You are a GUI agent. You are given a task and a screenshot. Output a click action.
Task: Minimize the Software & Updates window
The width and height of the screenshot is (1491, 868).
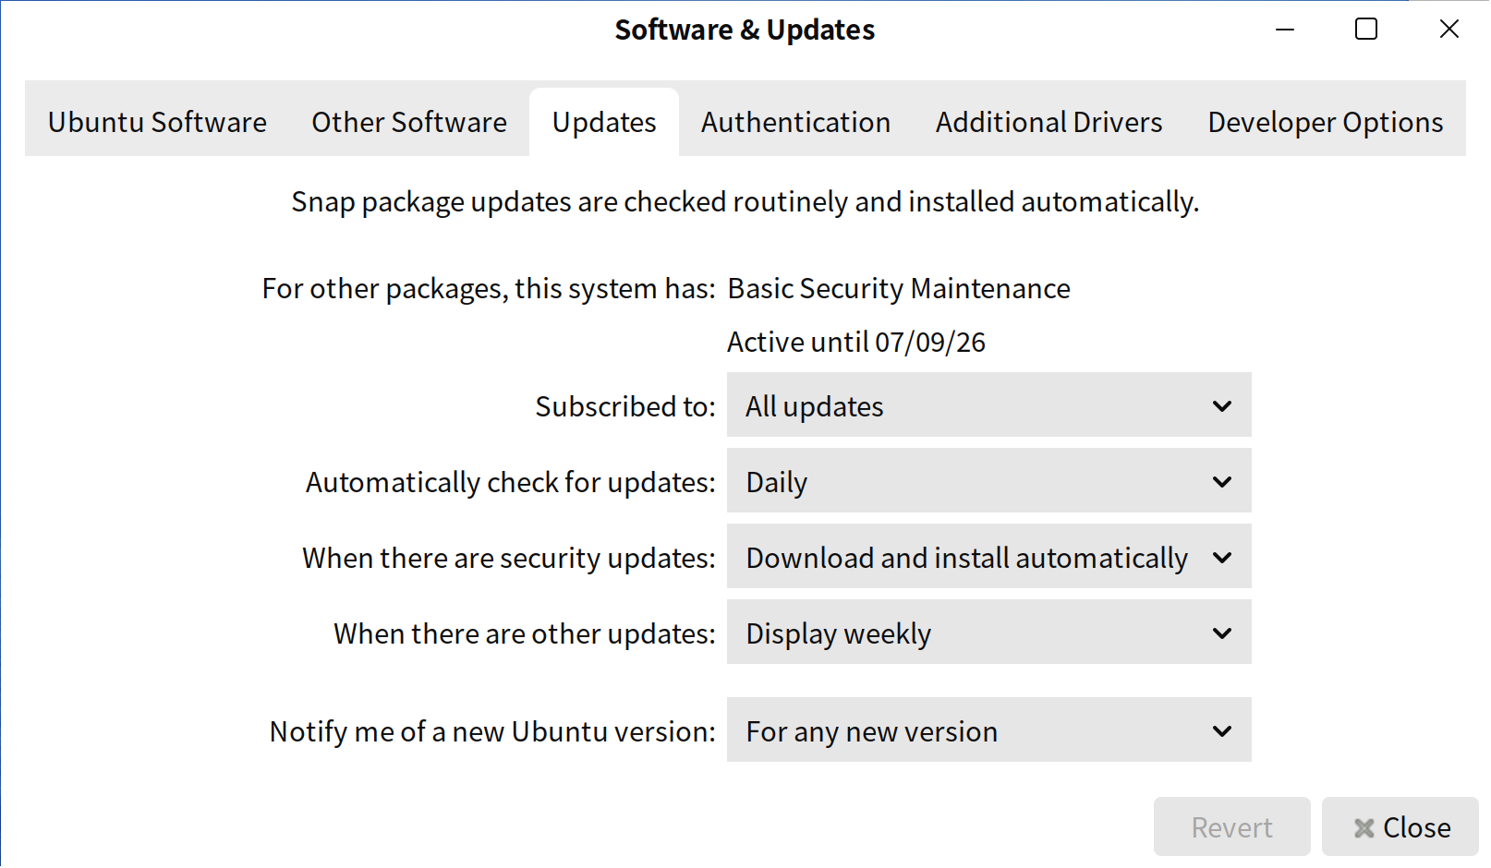(x=1284, y=30)
